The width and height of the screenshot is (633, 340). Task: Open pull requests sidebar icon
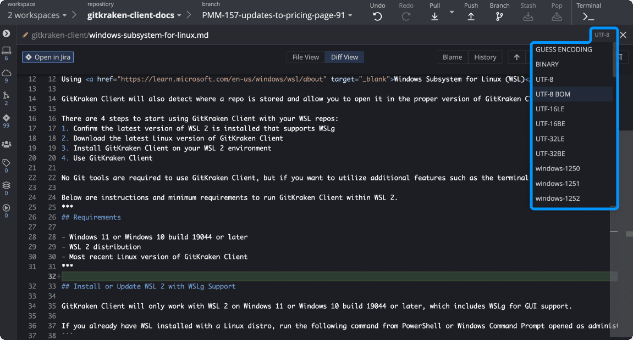(x=6, y=95)
